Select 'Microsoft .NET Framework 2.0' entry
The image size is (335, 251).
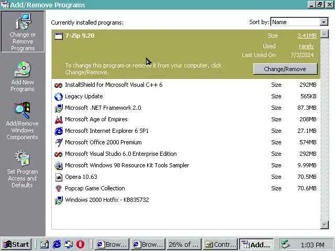[x=185, y=108]
